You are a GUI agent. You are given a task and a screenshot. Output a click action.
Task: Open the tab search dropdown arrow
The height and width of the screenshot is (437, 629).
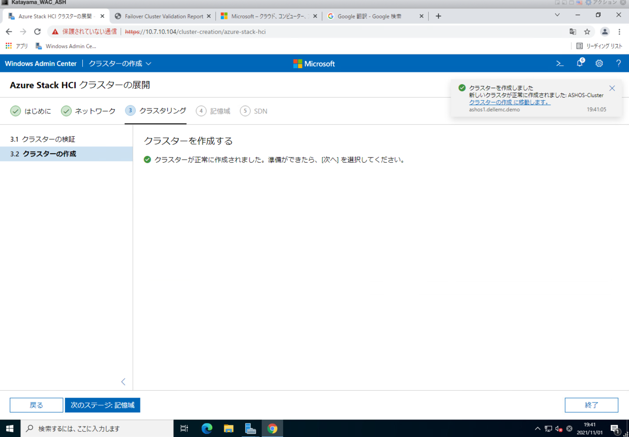pos(557,15)
